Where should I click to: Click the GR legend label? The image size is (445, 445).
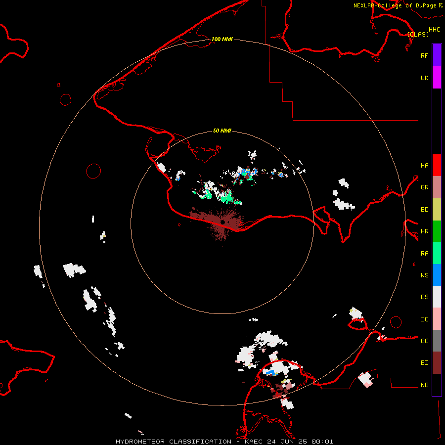click(x=424, y=187)
